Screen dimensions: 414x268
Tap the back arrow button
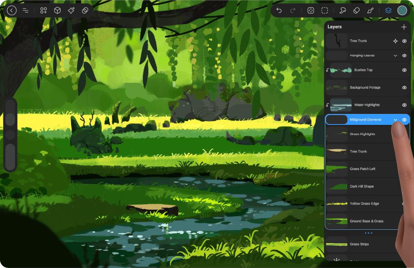[x=12, y=10]
